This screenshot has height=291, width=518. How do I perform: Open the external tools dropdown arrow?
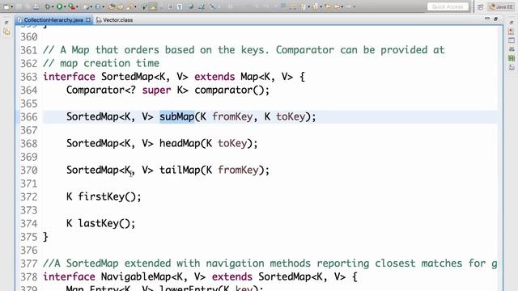click(x=77, y=6)
